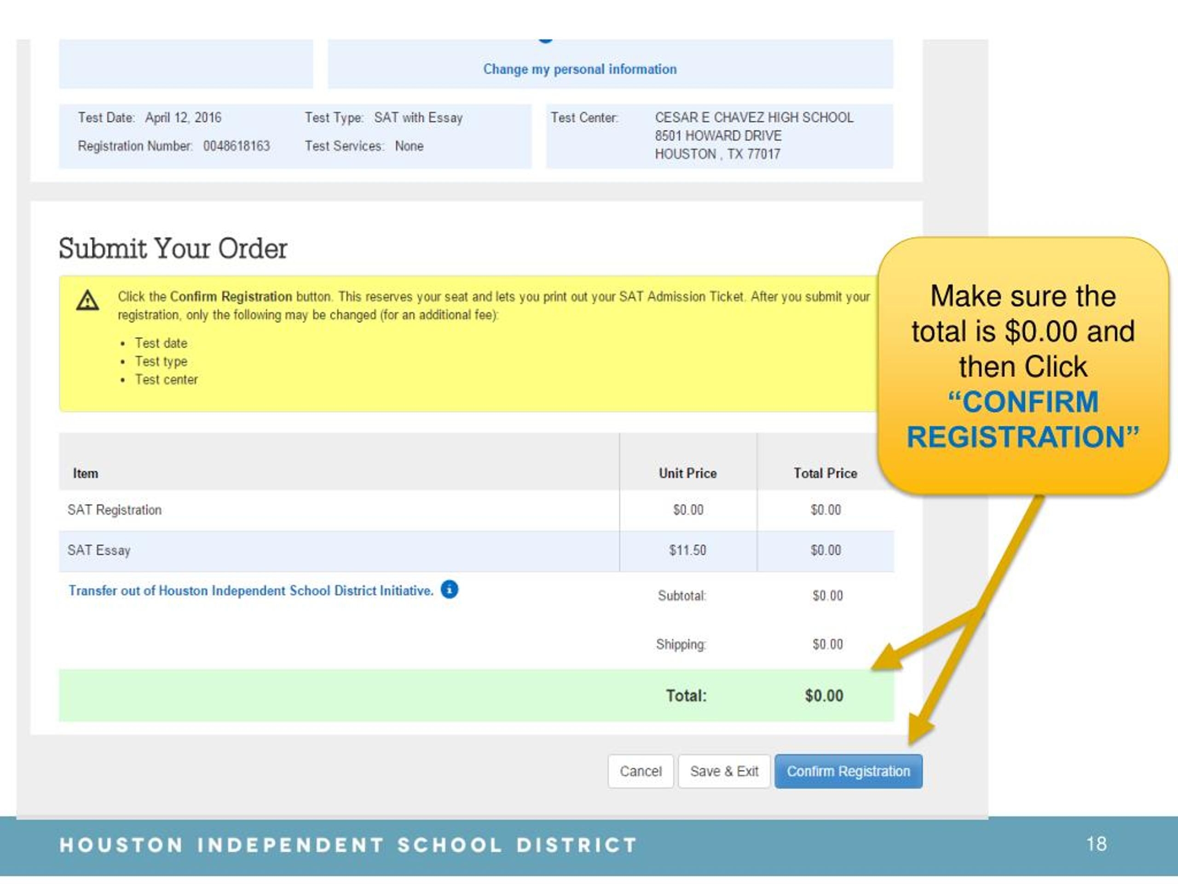Click the Cancel button
The width and height of the screenshot is (1178, 884).
pyautogui.click(x=641, y=771)
